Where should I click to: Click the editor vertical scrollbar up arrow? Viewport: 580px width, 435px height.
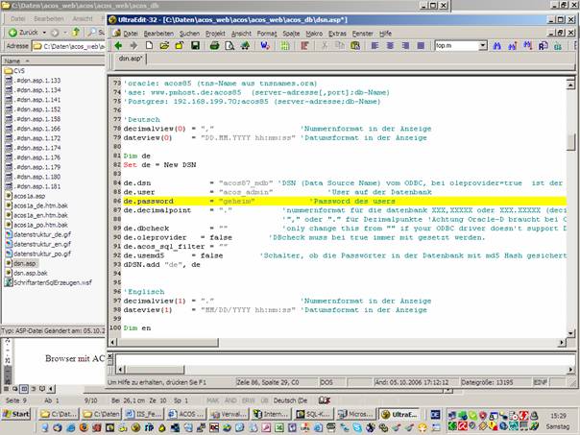[x=570, y=85]
